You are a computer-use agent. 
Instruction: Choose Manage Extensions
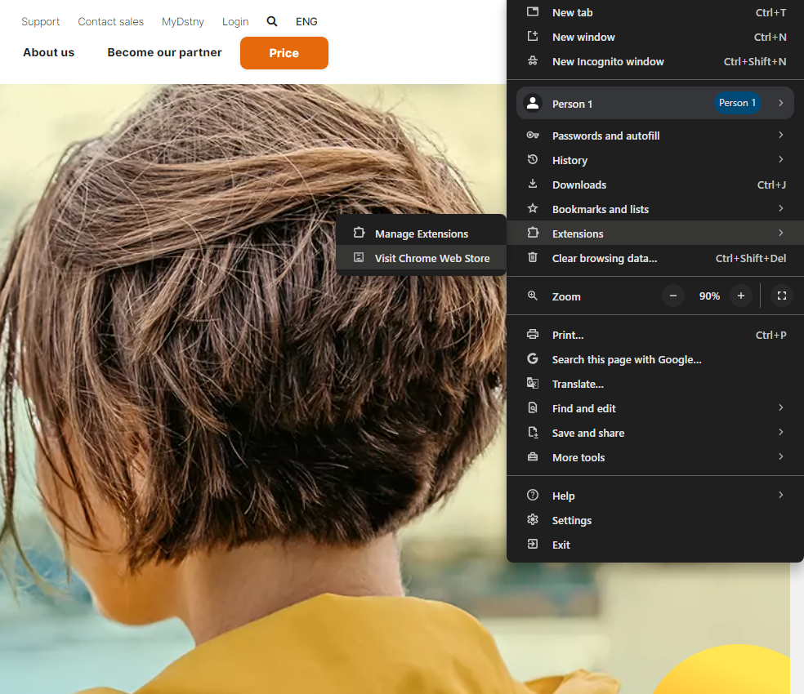(x=421, y=234)
